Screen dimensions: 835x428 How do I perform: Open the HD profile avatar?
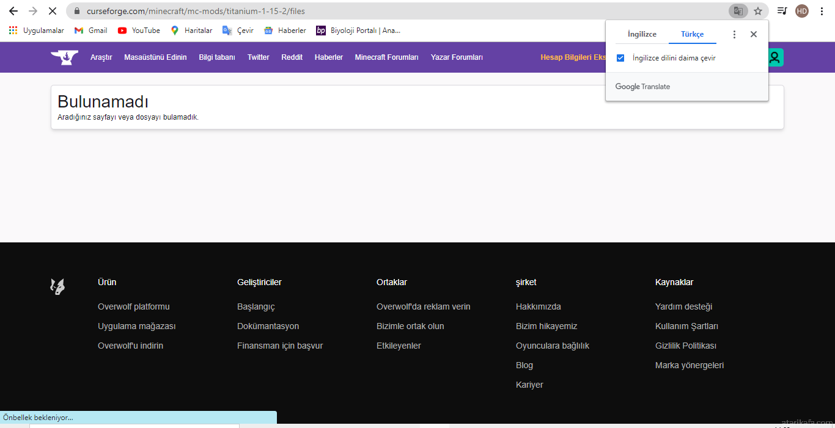pos(802,11)
